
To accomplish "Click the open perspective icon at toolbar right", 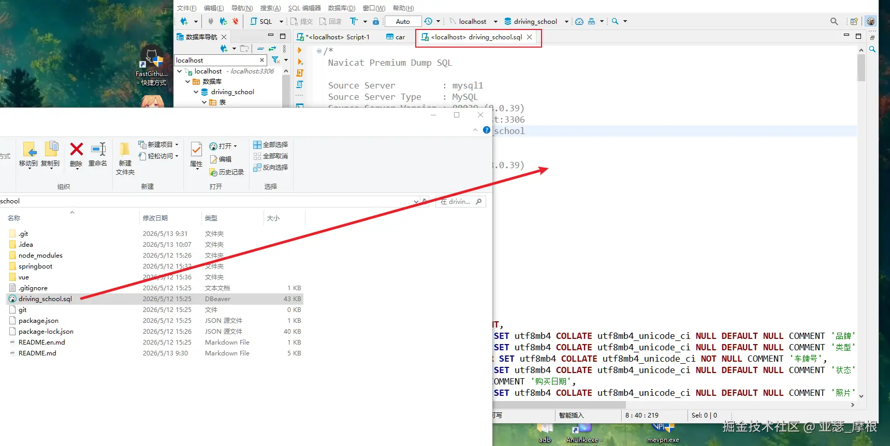I will point(854,21).
